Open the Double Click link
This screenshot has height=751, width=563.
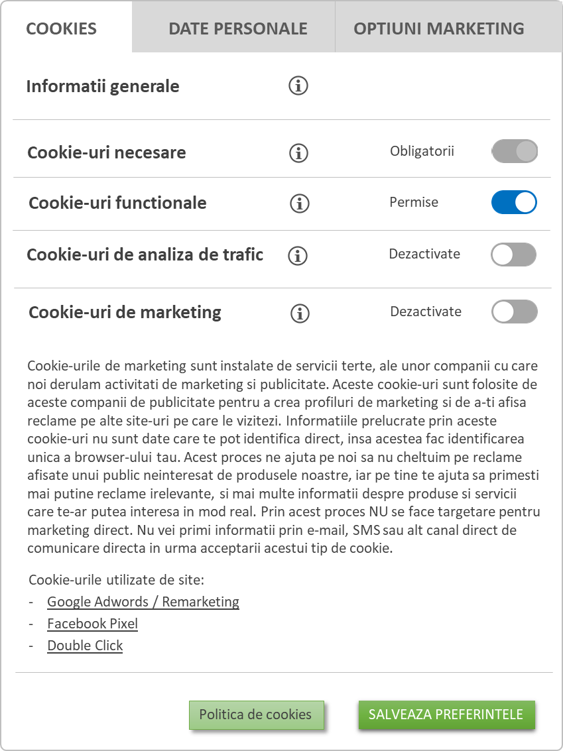point(85,646)
